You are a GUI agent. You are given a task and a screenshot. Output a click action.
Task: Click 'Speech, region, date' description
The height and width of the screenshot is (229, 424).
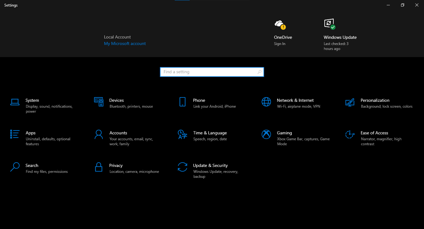coord(210,139)
